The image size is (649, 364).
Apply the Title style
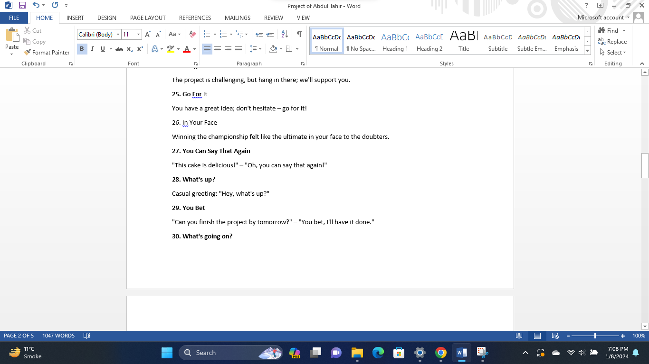[x=464, y=41]
